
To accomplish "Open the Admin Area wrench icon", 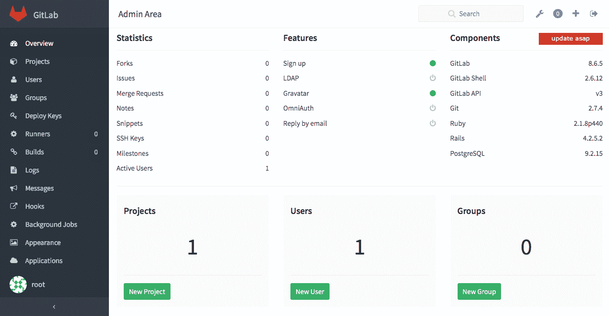I will [x=539, y=13].
